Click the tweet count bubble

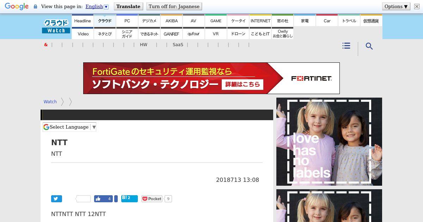pos(83,199)
